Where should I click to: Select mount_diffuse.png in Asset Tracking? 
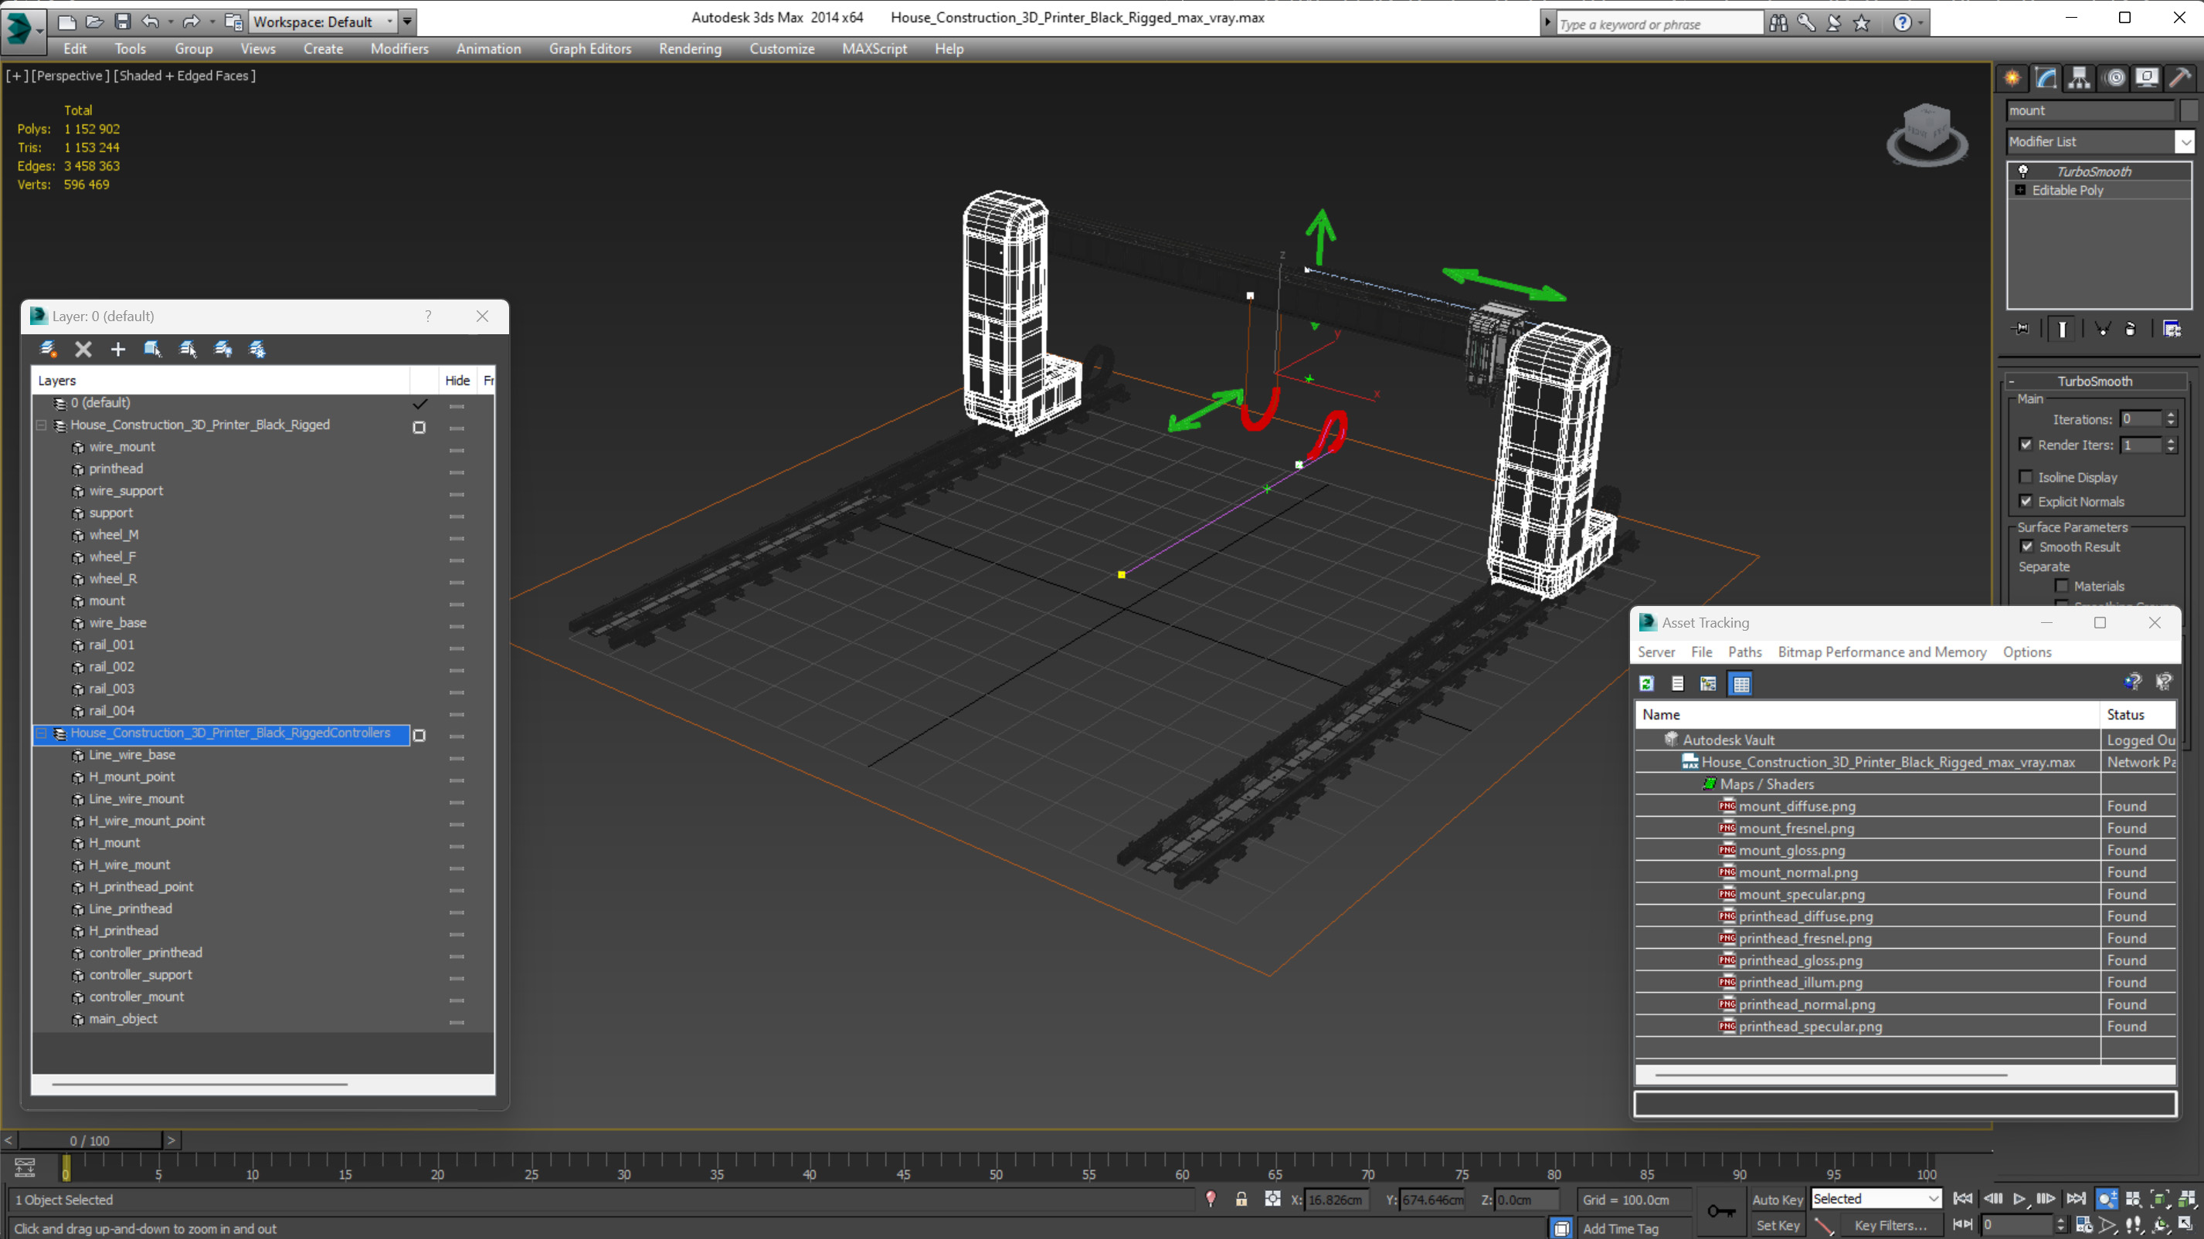[x=1797, y=807]
